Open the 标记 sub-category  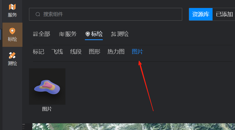38,52
